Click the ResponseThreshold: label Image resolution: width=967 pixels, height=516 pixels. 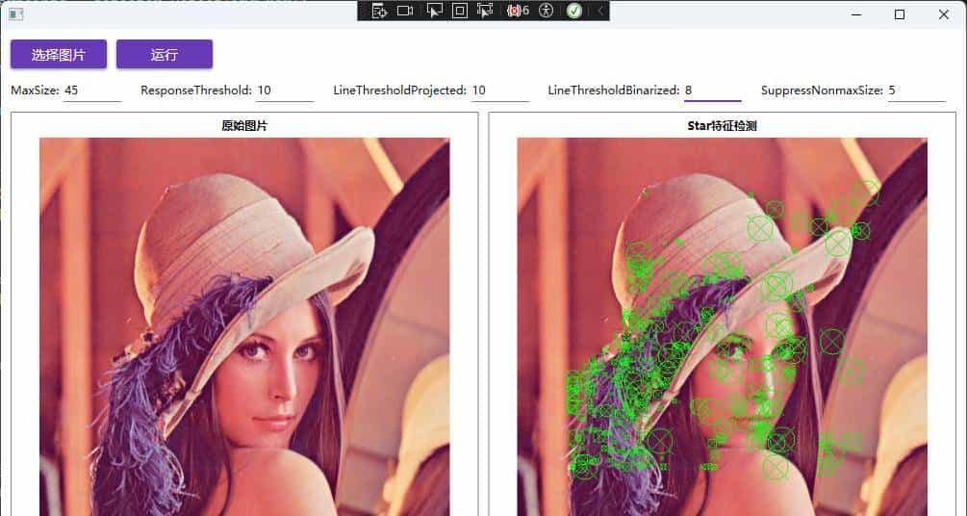(196, 90)
